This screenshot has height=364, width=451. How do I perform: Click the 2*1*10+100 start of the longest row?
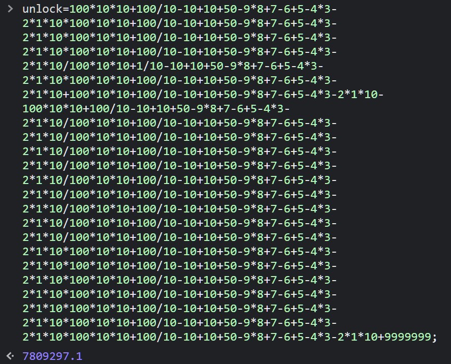[56, 94]
